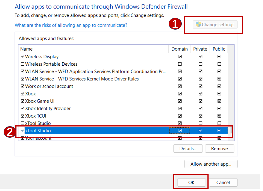Toggle Domain checkbox for Work or school account

(180, 86)
